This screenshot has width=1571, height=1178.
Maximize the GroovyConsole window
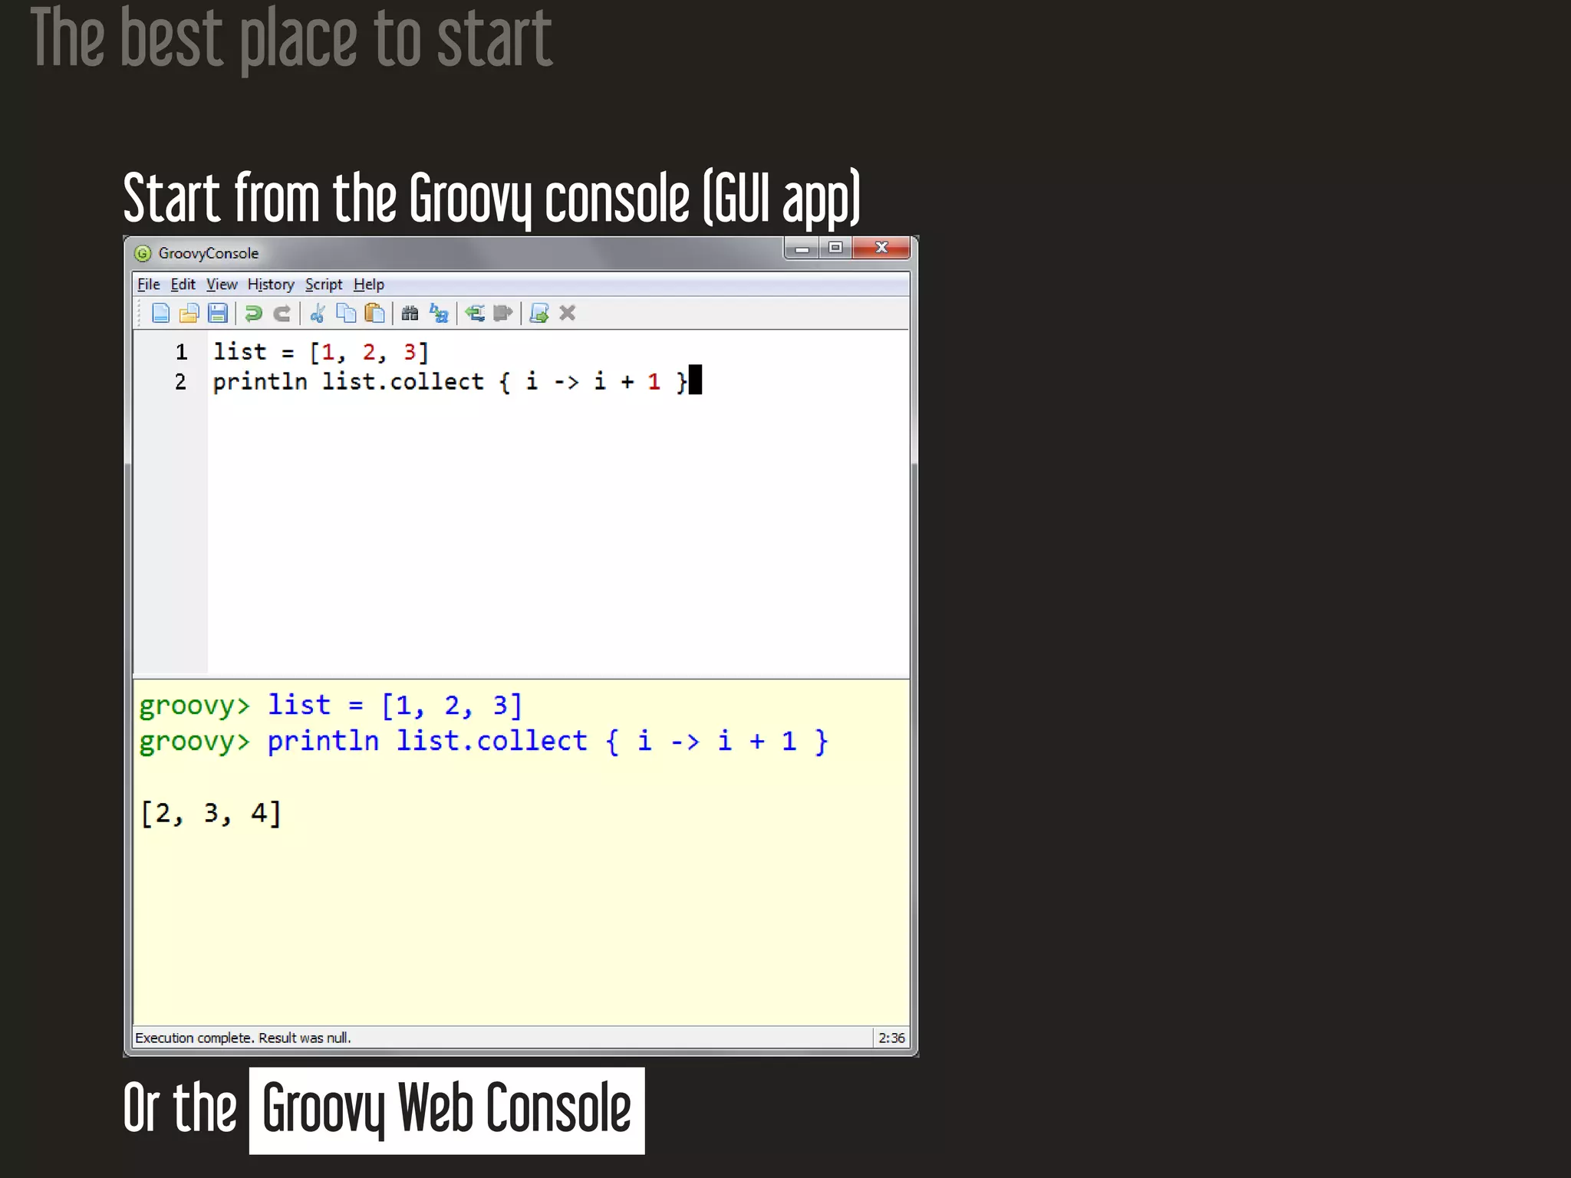point(835,248)
